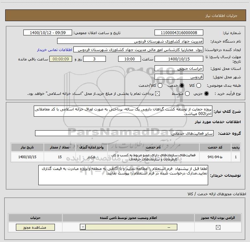Click the deadline hour field 10:00
250x242 pixels.
pyautogui.click(x=130, y=59)
